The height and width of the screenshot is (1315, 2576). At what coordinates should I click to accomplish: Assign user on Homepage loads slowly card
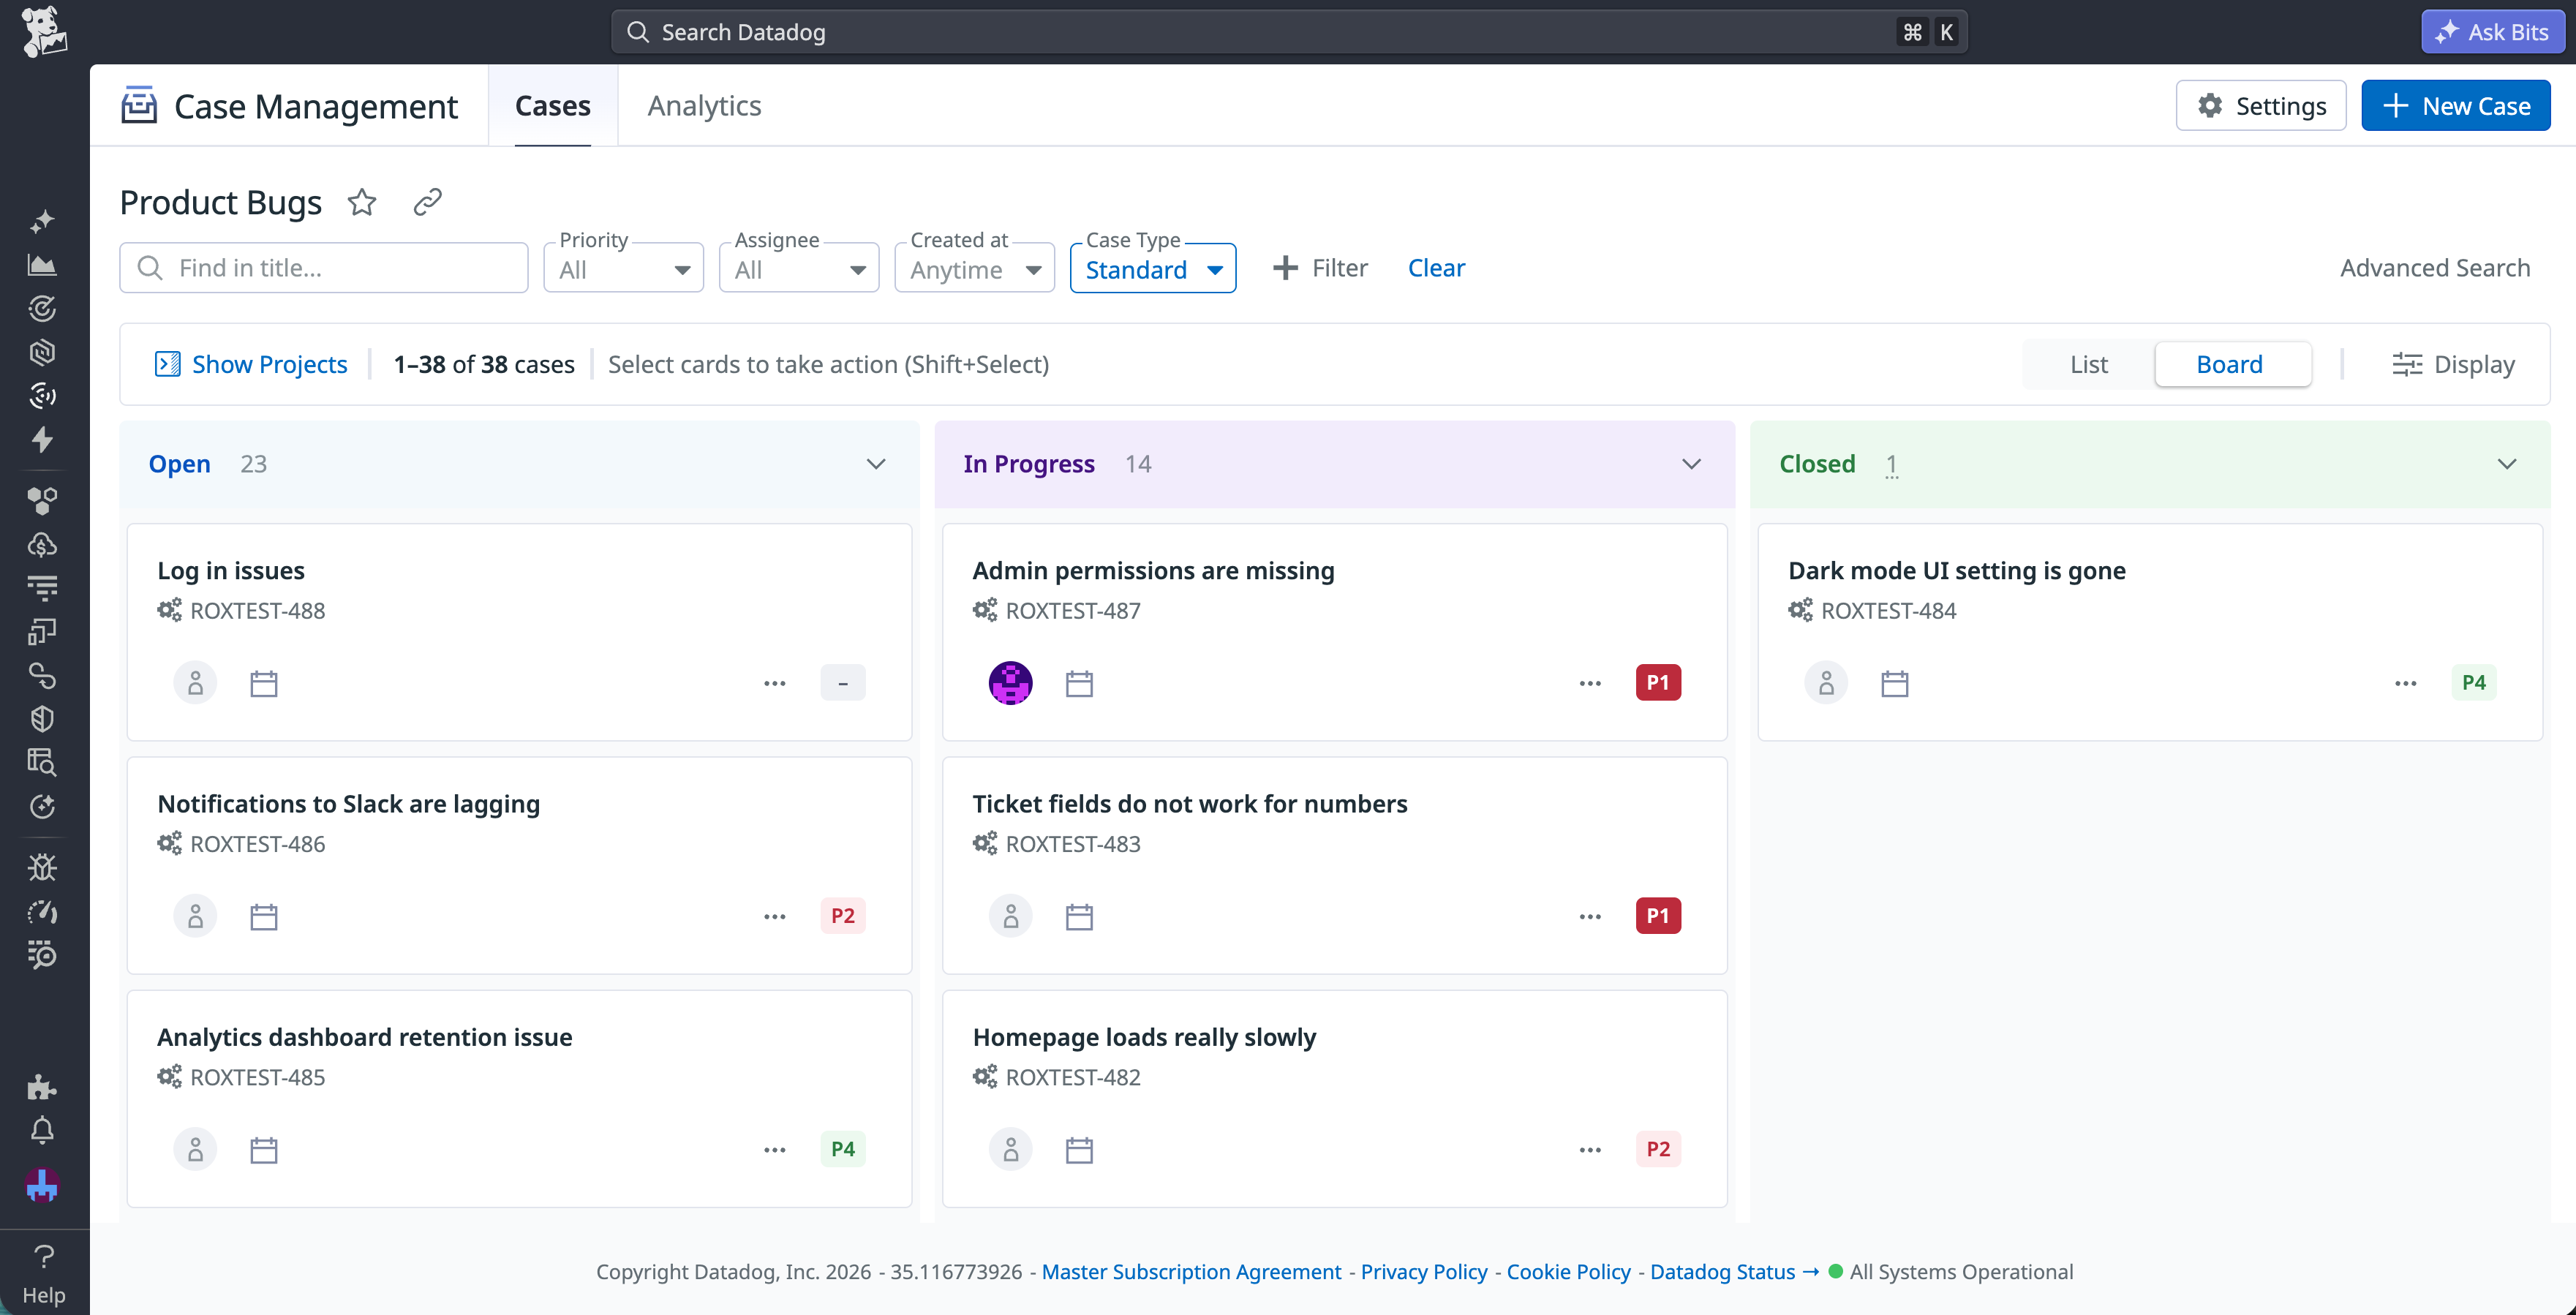click(x=1011, y=1150)
